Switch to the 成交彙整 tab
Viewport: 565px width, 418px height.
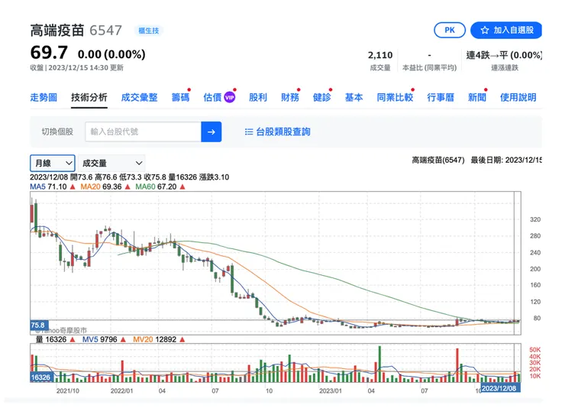tap(139, 97)
